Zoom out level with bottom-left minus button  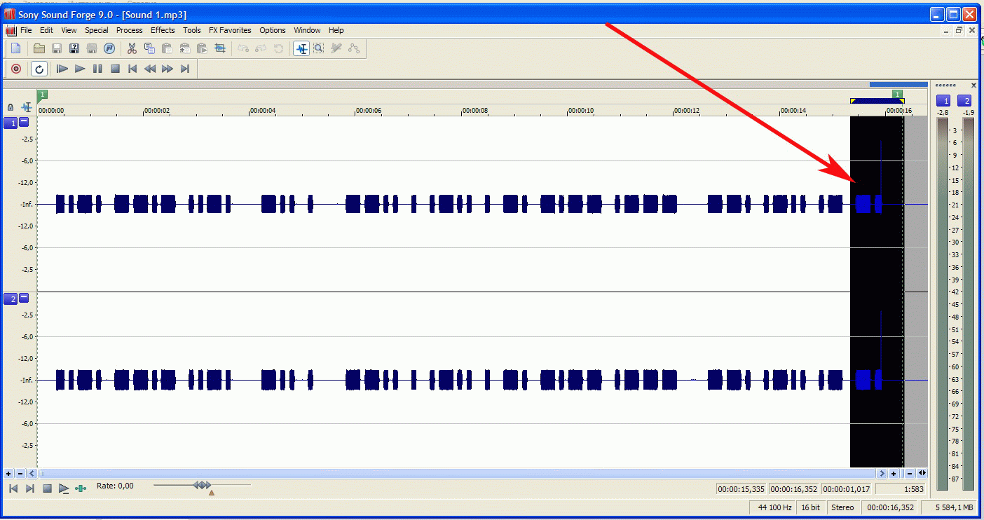point(20,474)
